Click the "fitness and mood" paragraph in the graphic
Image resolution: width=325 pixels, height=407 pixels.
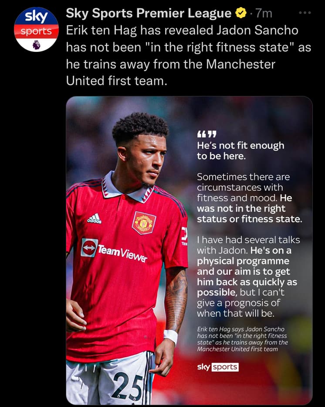pyautogui.click(x=249, y=198)
